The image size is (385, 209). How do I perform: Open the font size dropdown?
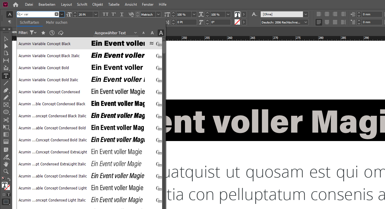pos(96,14)
